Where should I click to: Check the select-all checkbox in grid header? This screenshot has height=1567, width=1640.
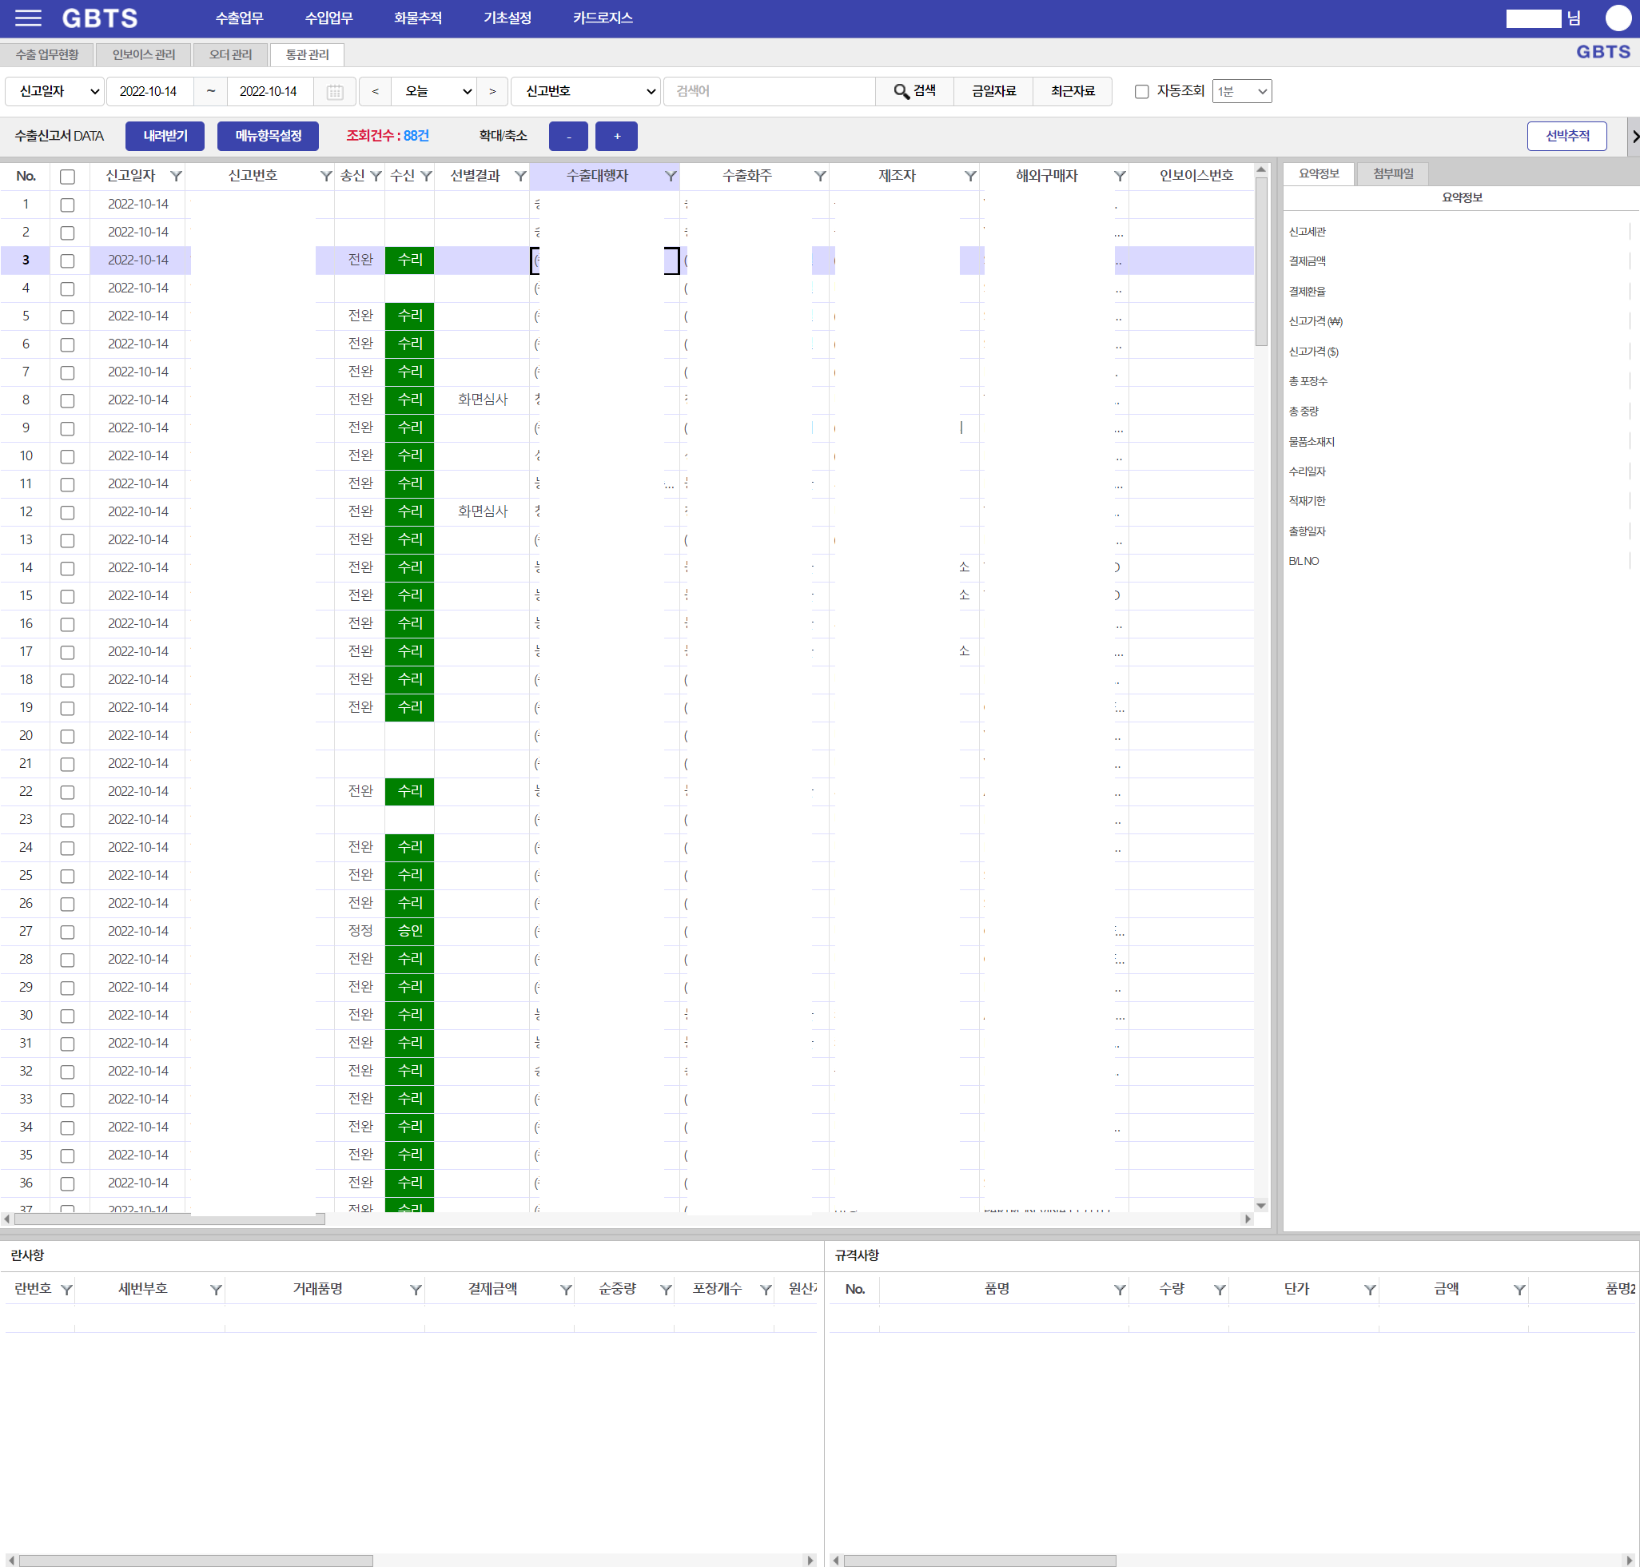point(67,176)
